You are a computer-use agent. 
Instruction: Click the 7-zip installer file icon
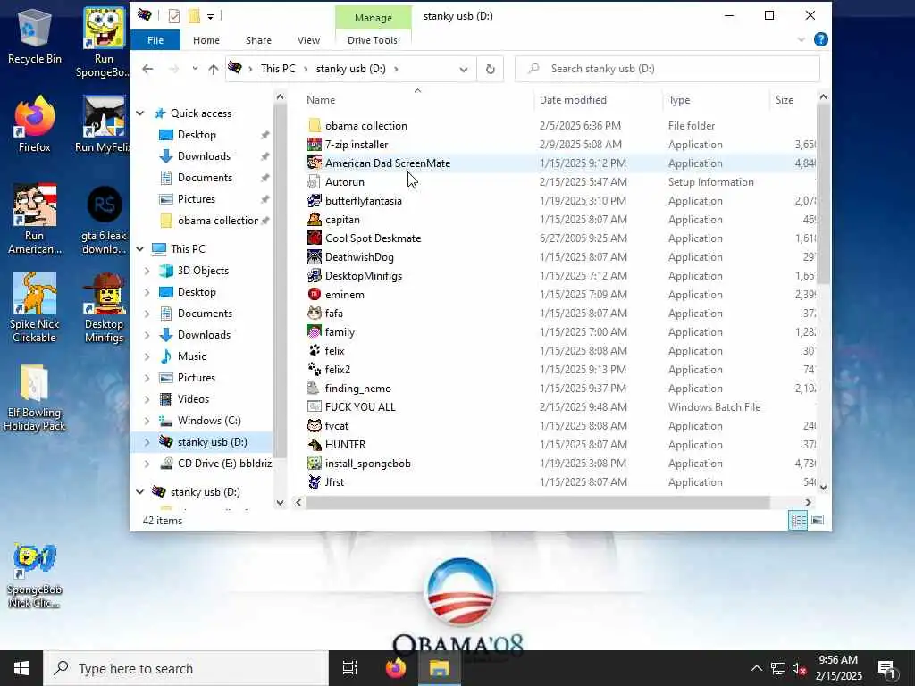[315, 144]
